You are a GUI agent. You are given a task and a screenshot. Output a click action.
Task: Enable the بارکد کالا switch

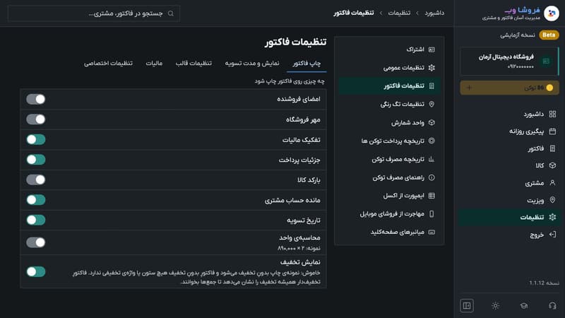pyautogui.click(x=36, y=179)
